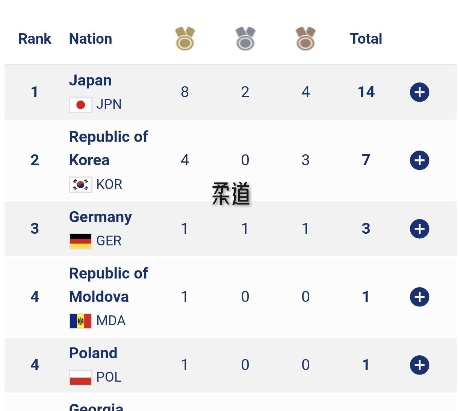Click the silver medal column icon
Image resolution: width=460 pixels, height=411 pixels.
pos(245,38)
